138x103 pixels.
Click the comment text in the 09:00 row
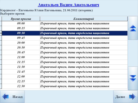[x=75, y=24]
